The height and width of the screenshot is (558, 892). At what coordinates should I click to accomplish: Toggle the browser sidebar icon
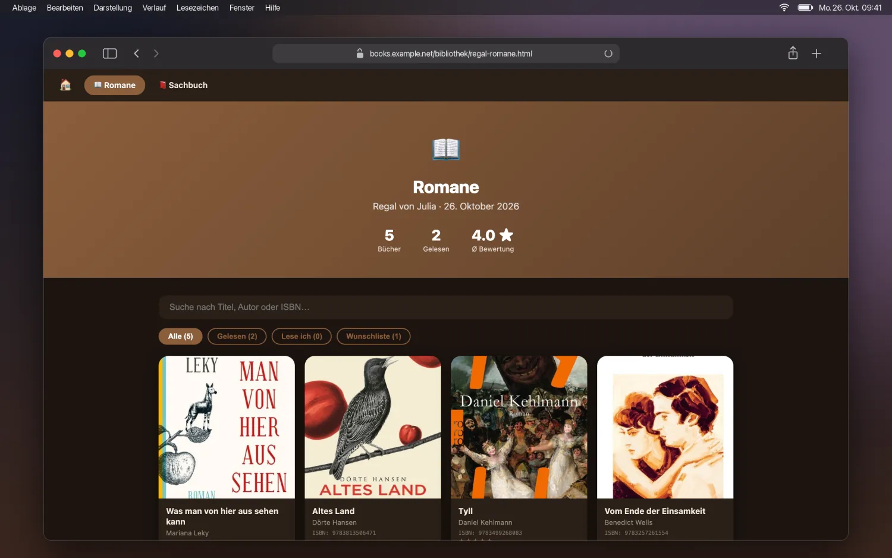pos(109,54)
